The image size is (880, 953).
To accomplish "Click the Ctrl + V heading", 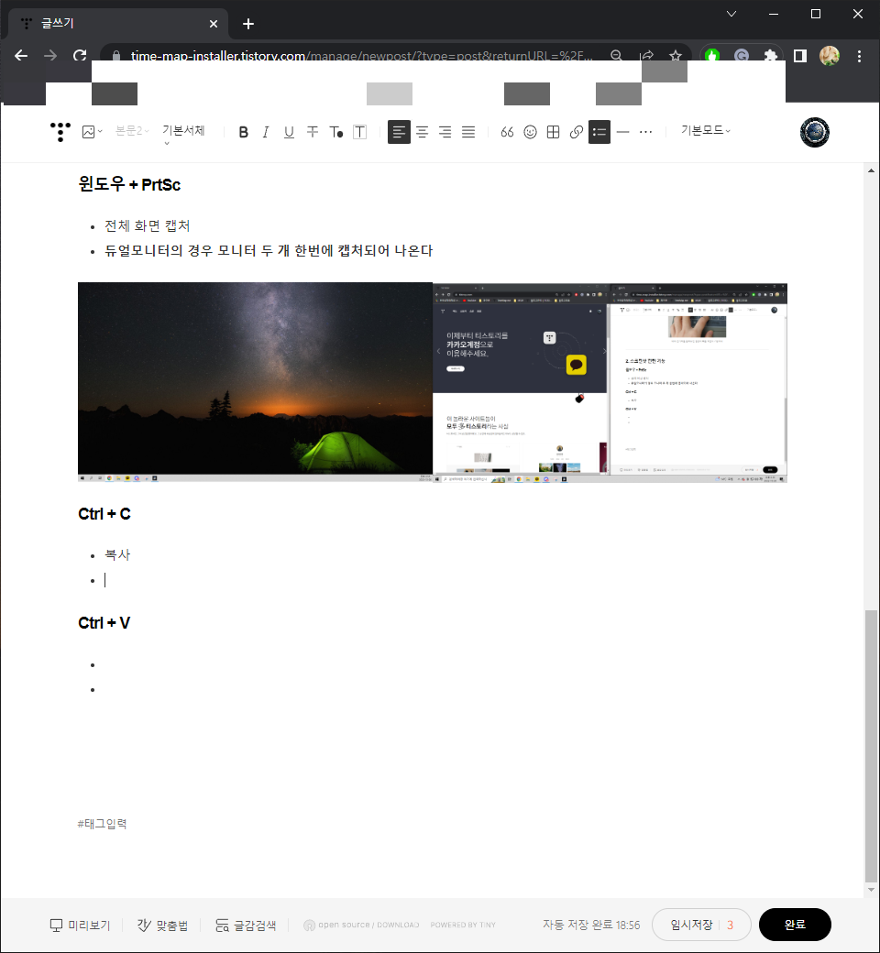I will click(104, 623).
